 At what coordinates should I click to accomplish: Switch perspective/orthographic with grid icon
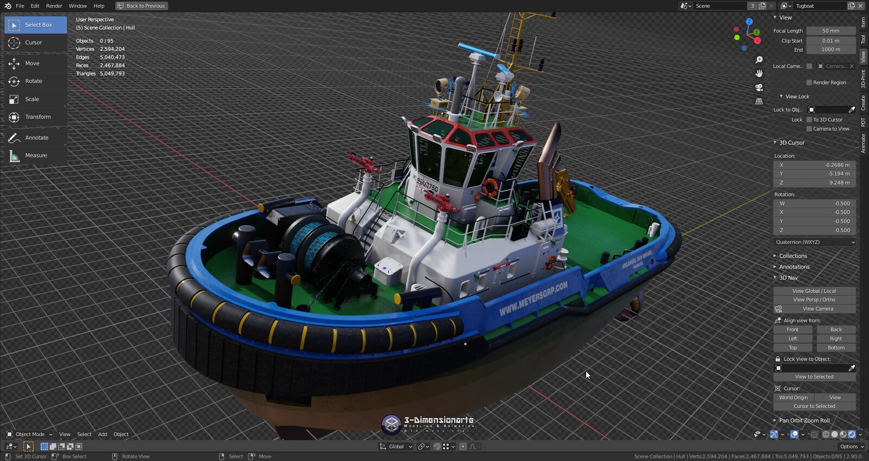coord(759,102)
